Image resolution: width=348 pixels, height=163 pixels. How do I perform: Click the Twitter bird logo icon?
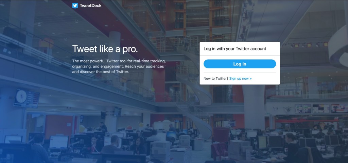pos(75,5)
